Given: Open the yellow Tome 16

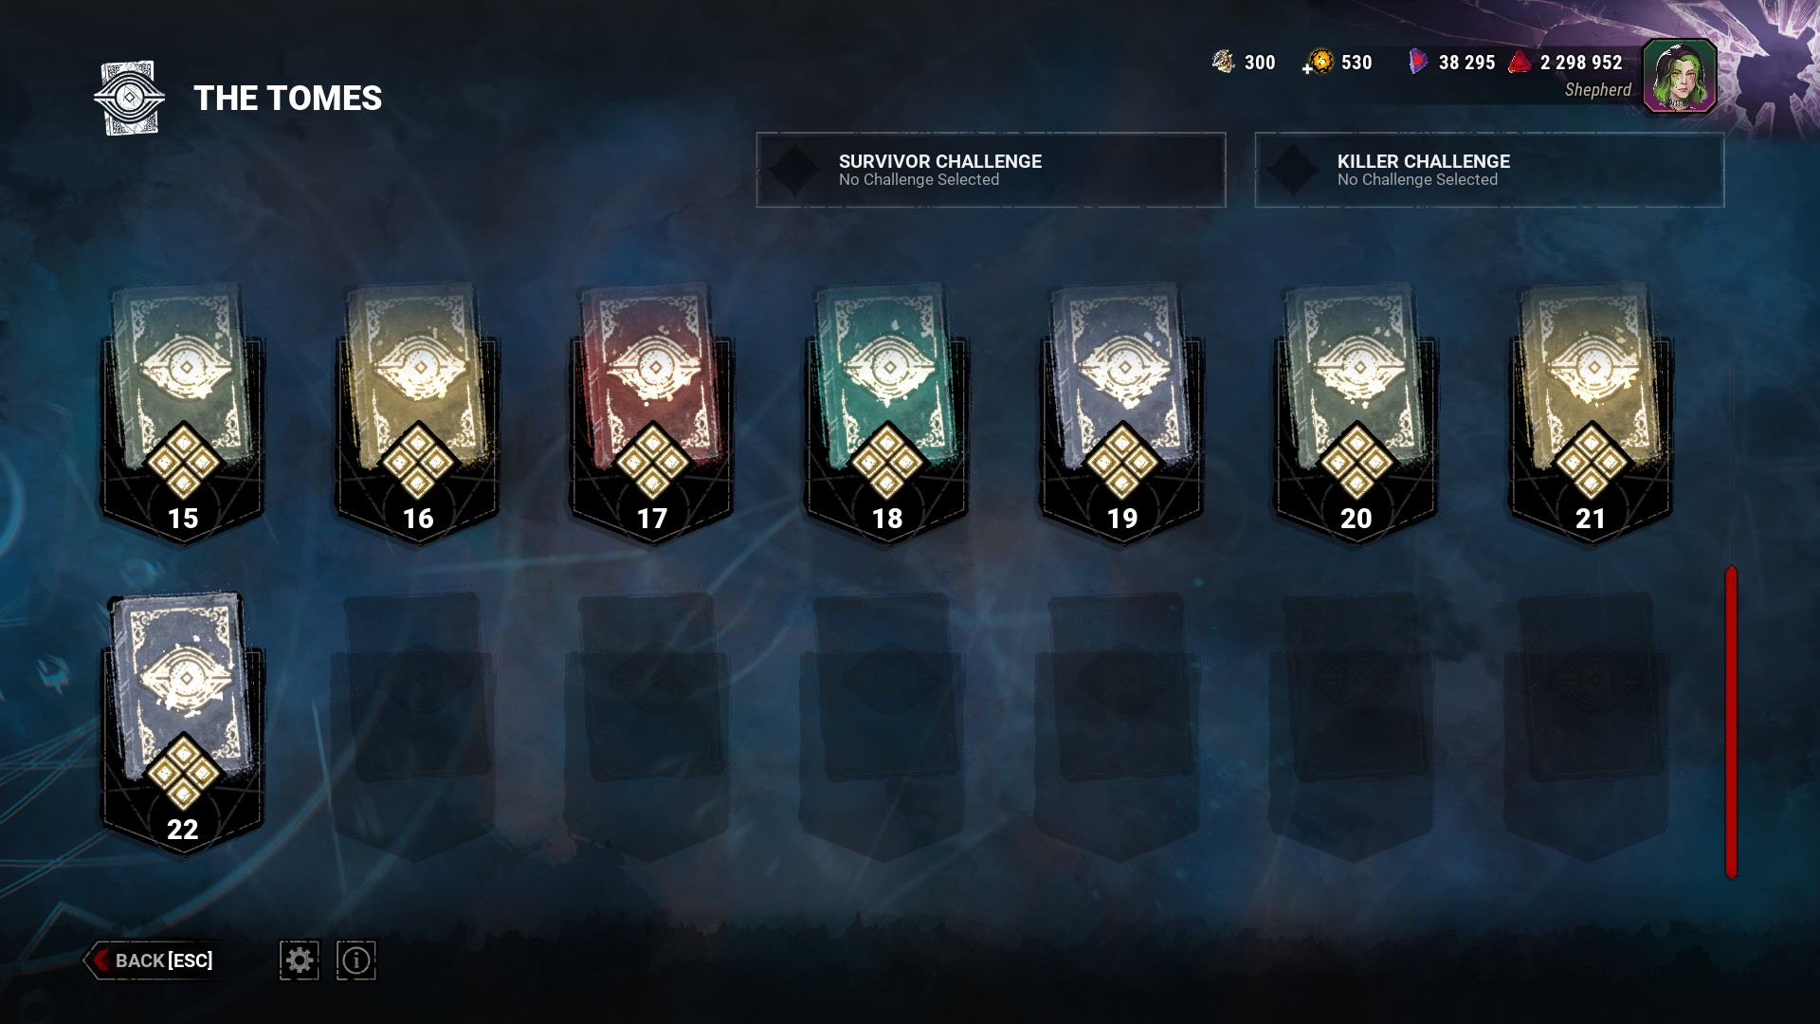Looking at the screenshot, I should click(417, 413).
